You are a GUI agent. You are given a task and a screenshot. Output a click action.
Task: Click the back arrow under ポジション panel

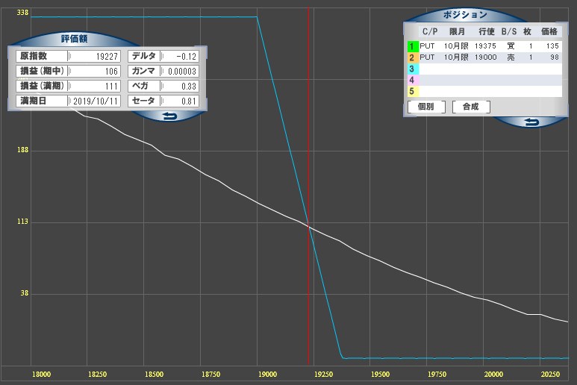531,122
